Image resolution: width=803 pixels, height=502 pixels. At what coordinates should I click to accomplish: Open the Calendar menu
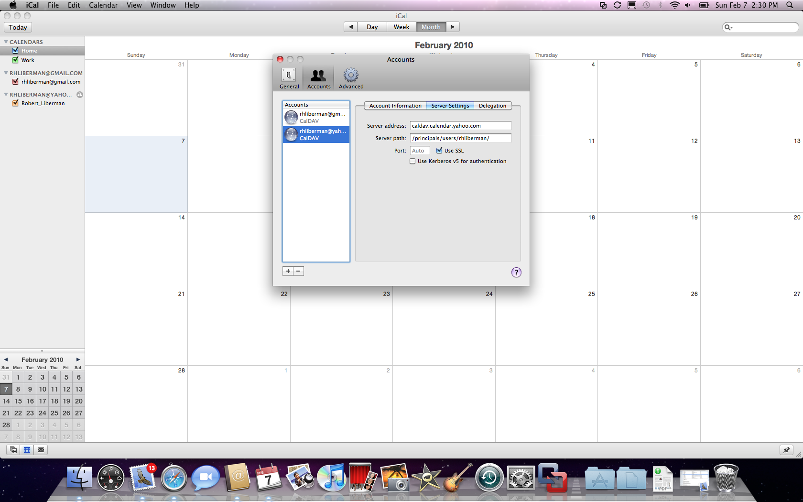(x=103, y=5)
